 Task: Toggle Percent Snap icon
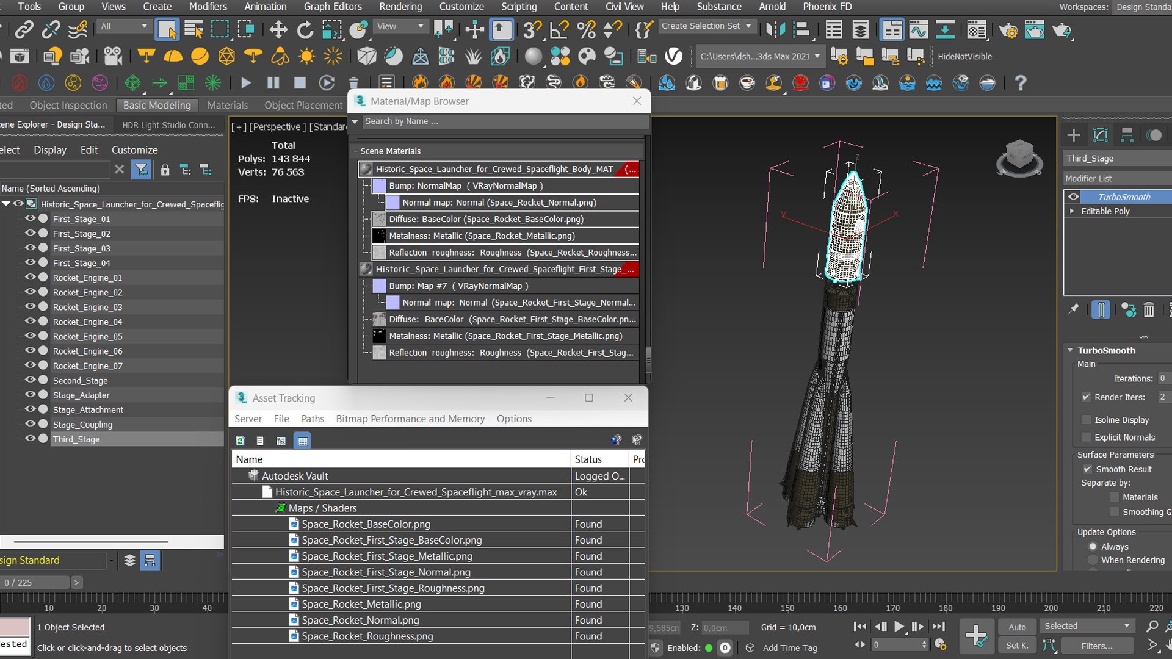pos(586,29)
